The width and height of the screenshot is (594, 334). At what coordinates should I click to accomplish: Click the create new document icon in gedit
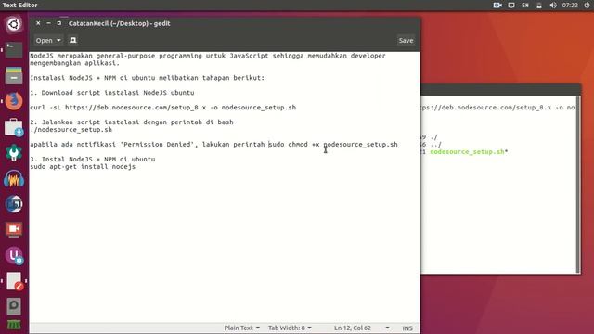pos(72,40)
